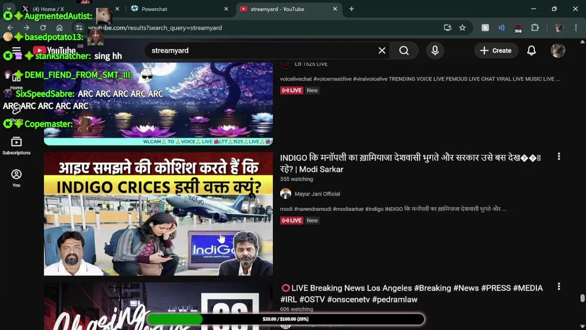This screenshot has width=586, height=330.
Task: Open the Create button
Action: (496, 50)
